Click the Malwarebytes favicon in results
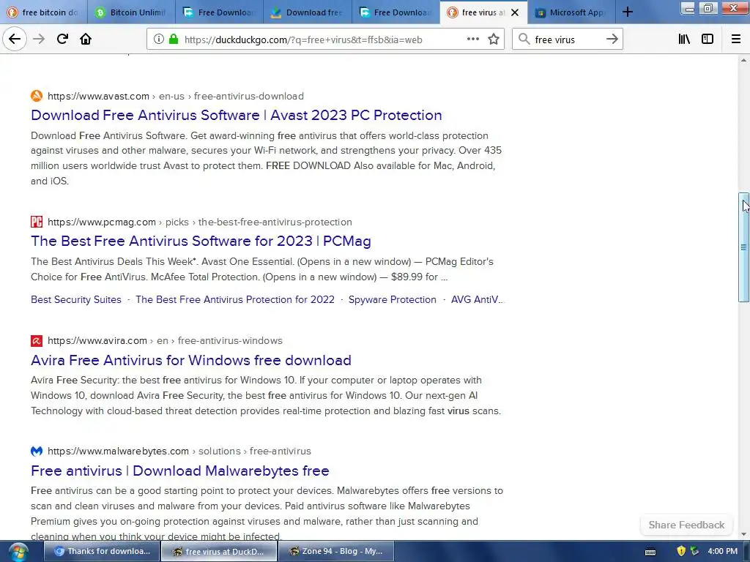750x562 pixels. coord(37,451)
